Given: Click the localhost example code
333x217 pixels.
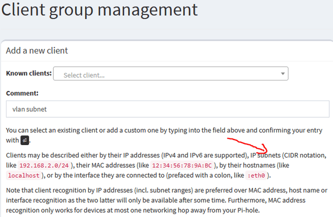Looking at the screenshot, I should tap(24, 176).
